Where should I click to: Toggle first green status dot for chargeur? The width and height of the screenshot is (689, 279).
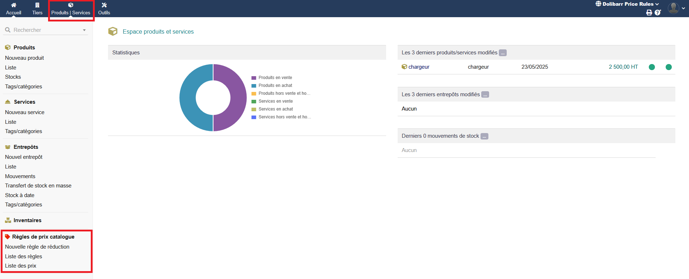[x=652, y=67]
